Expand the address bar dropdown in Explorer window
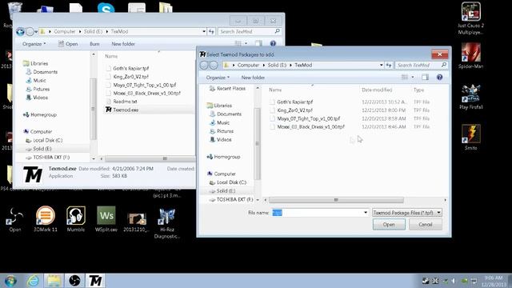Image resolution: width=512 pixels, height=288 pixels. pyautogui.click(x=204, y=32)
